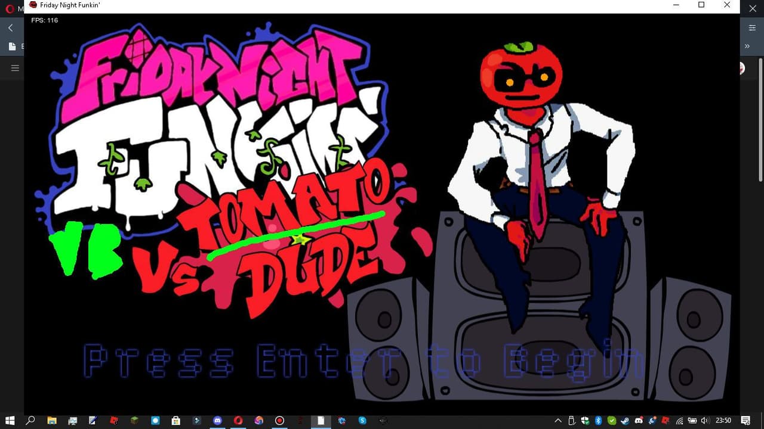Viewport: 764px width, 429px height.
Task: Open the computer monitor taskbar app
Action: coord(73,421)
